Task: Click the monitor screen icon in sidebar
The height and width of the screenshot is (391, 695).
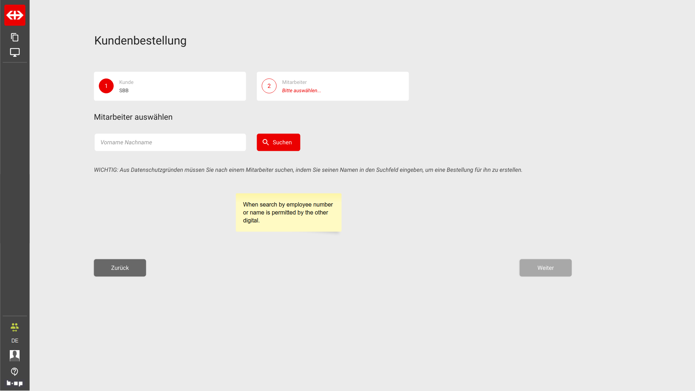Action: coord(14,52)
